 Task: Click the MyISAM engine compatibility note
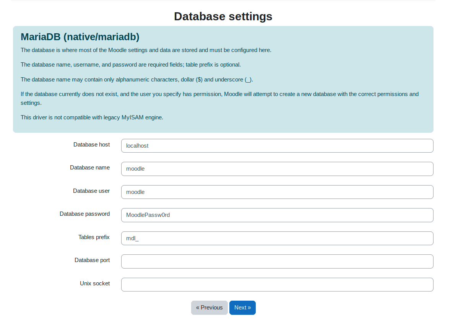click(x=92, y=117)
